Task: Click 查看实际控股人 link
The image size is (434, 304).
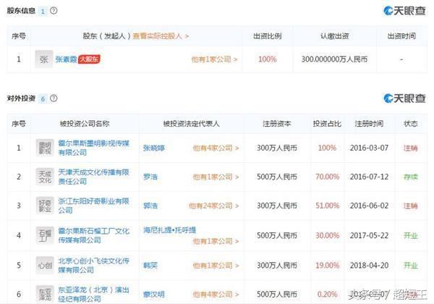Action: click(x=161, y=36)
